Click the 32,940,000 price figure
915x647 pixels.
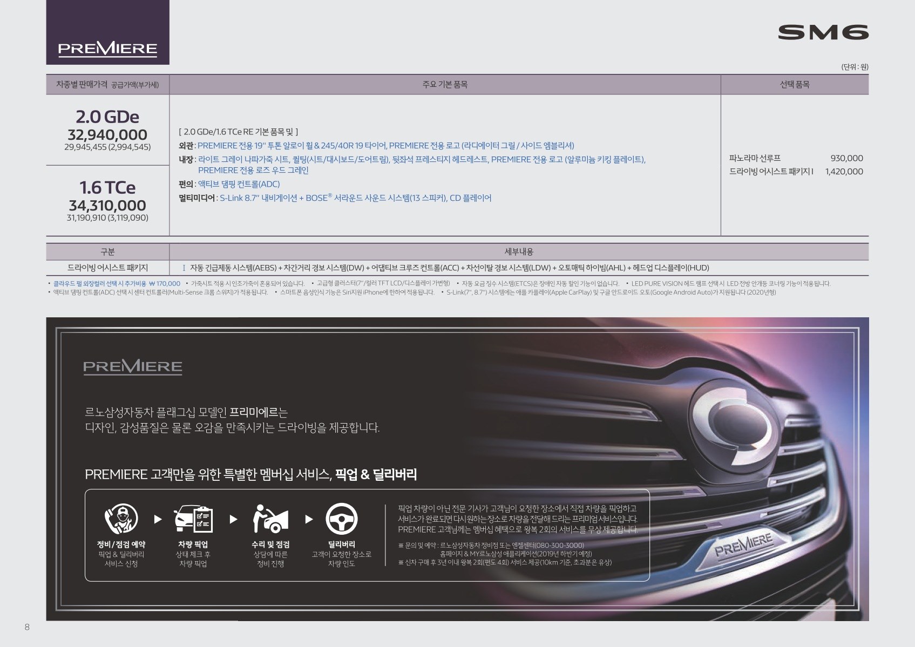[107, 135]
